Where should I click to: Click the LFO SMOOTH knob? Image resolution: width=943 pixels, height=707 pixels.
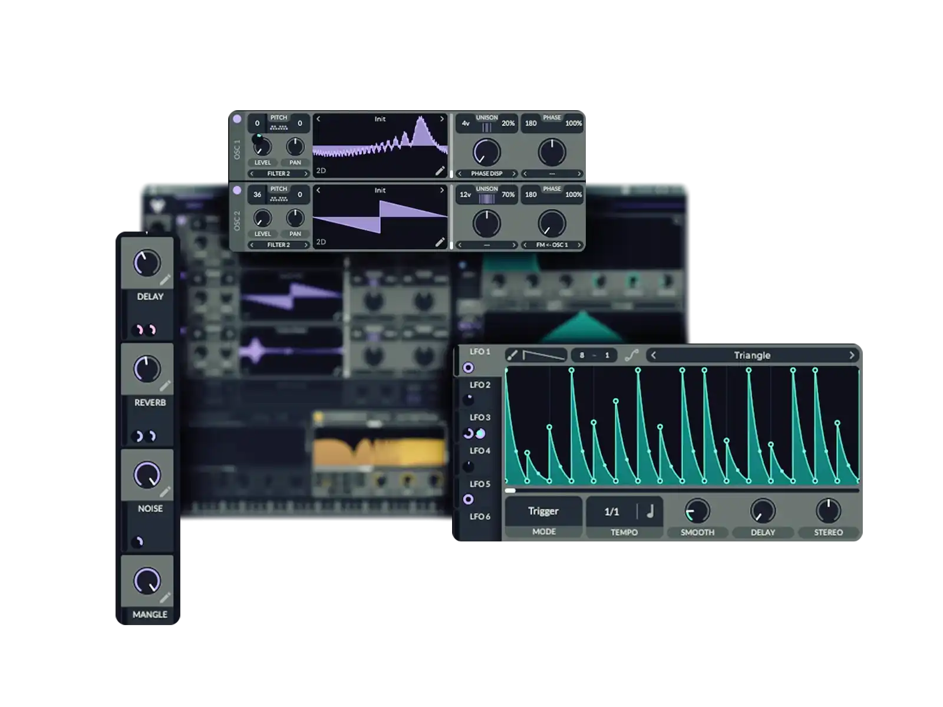pyautogui.click(x=697, y=511)
